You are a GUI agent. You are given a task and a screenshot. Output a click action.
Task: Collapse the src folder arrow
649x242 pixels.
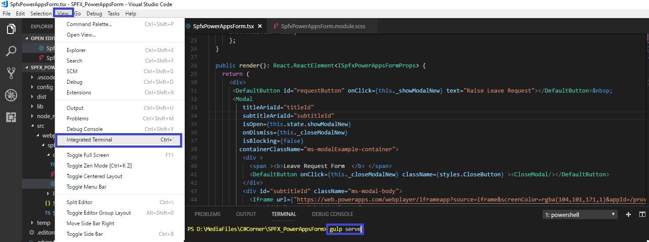(x=32, y=126)
